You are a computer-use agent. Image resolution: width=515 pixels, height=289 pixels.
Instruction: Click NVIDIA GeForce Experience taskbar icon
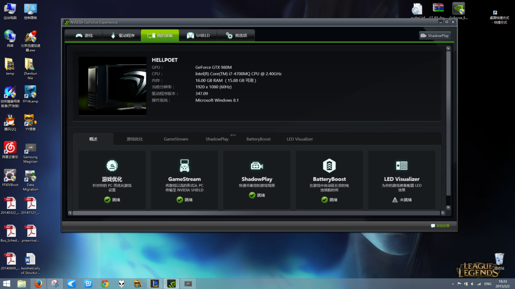pyautogui.click(x=171, y=284)
